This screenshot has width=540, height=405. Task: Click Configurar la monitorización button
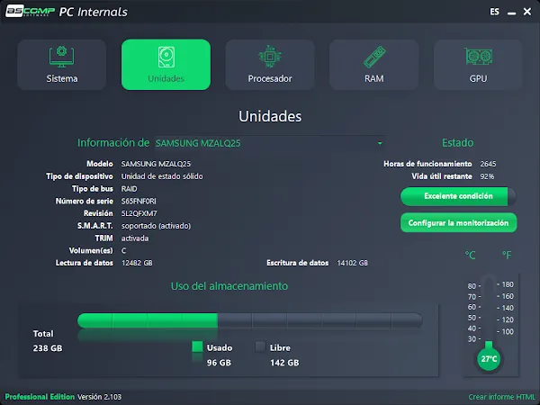tap(458, 223)
